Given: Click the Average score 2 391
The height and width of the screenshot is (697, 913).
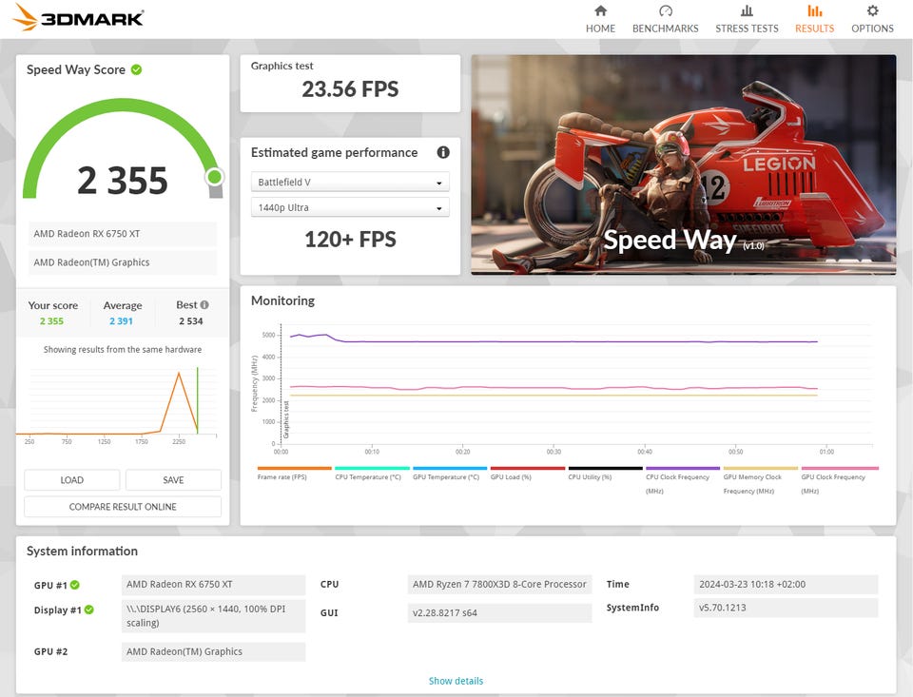Looking at the screenshot, I should click(x=121, y=320).
